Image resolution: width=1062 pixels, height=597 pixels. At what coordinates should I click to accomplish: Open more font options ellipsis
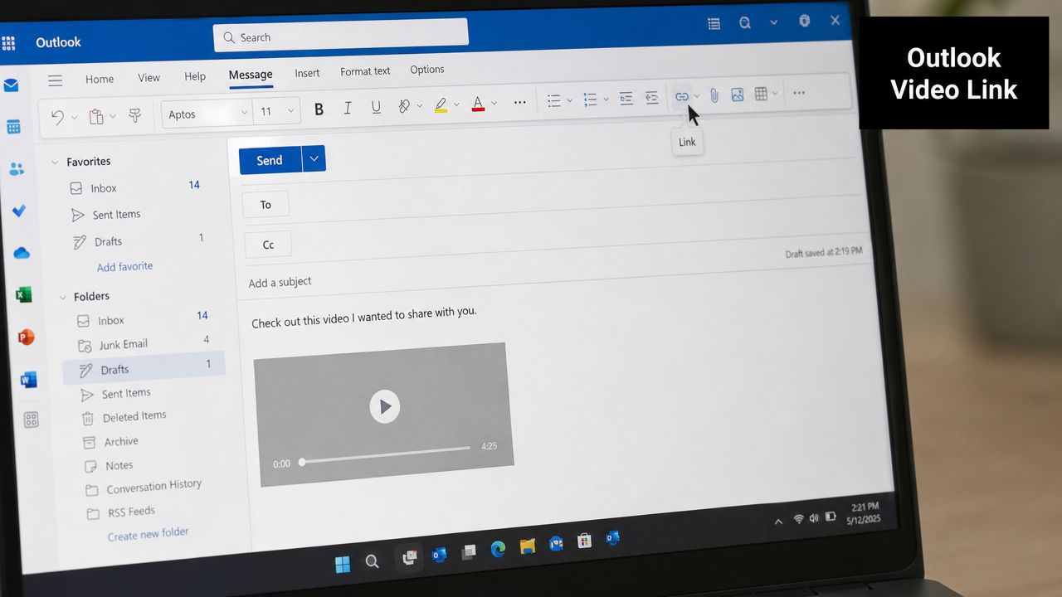[x=520, y=103]
